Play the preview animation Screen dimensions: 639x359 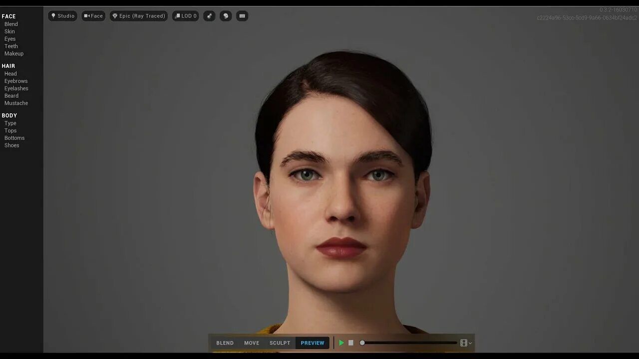[x=341, y=343]
